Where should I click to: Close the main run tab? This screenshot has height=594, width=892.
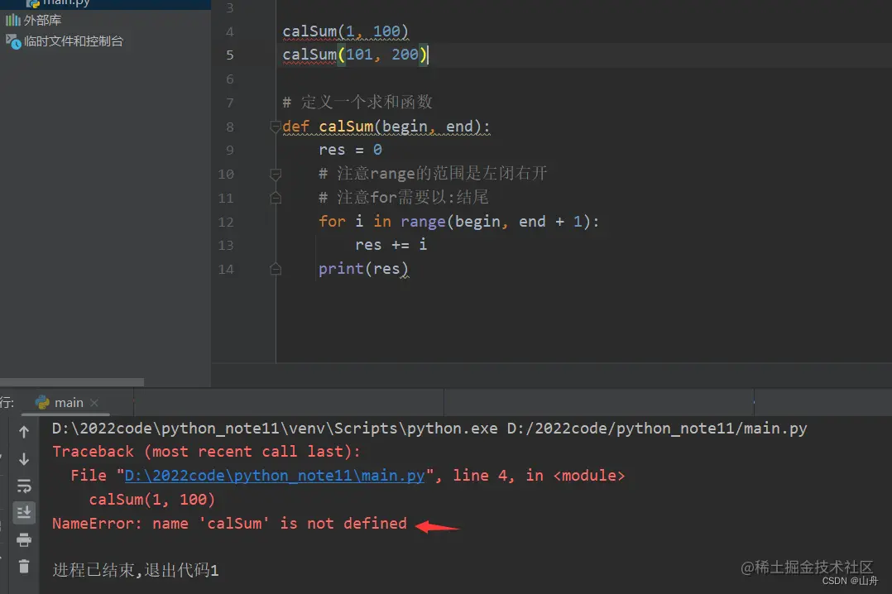point(94,403)
